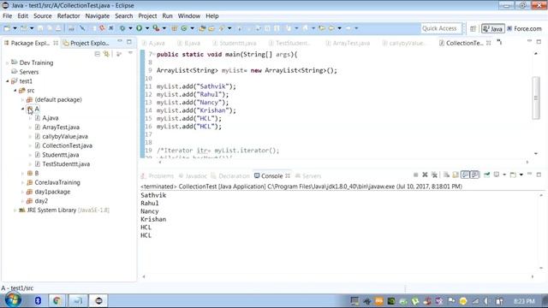The width and height of the screenshot is (548, 308).
Task: Collapse the src folder node
Action: [15, 91]
